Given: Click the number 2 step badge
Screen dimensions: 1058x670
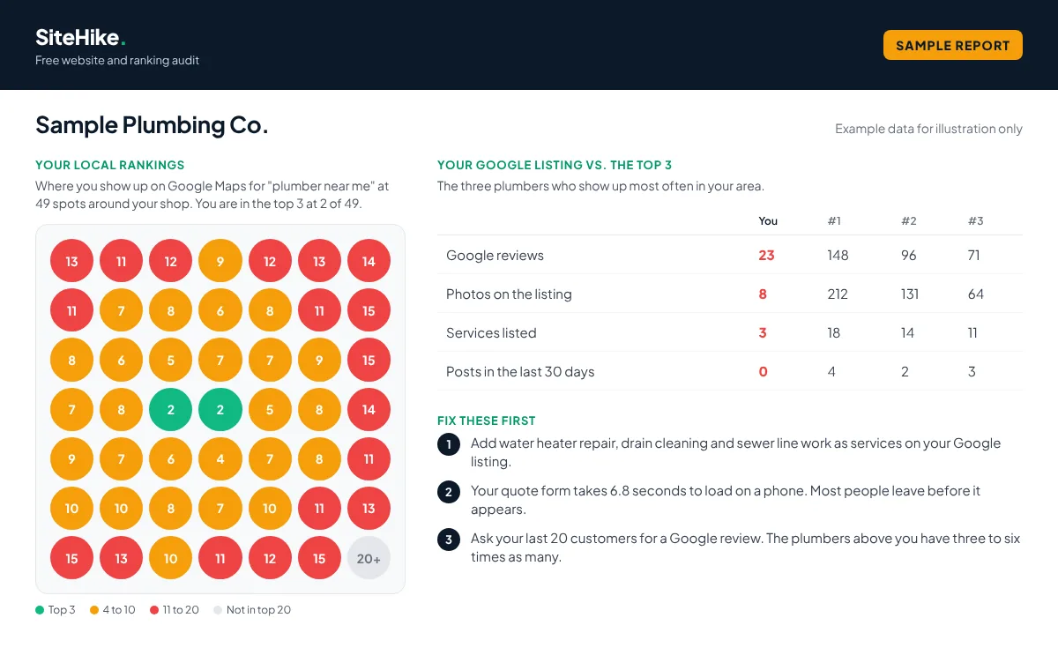Looking at the screenshot, I should (x=449, y=492).
